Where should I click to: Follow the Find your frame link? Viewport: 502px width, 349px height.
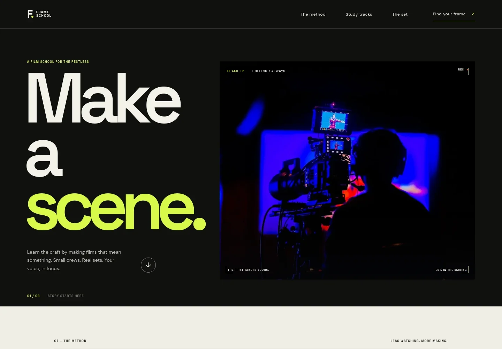coord(454,14)
